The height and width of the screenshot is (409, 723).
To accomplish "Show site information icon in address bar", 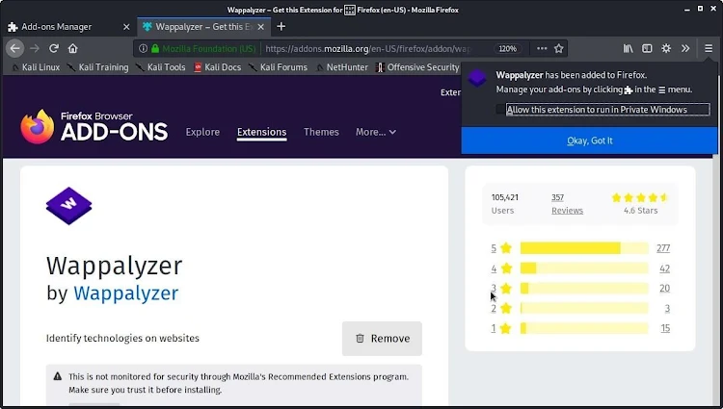I will coord(143,48).
